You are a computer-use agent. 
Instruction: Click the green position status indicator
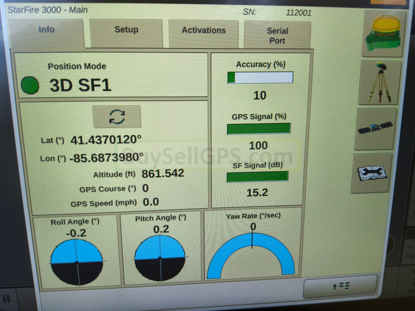coord(30,85)
